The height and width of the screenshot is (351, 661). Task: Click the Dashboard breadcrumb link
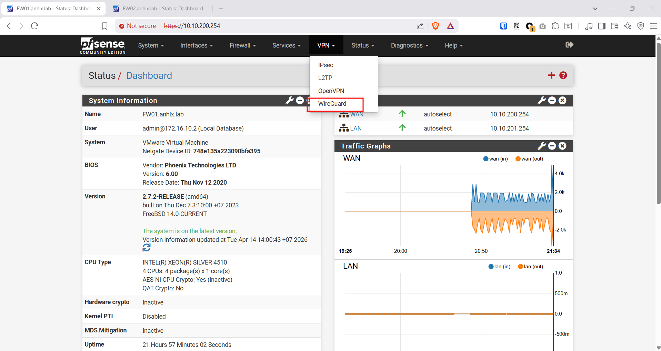tap(149, 76)
